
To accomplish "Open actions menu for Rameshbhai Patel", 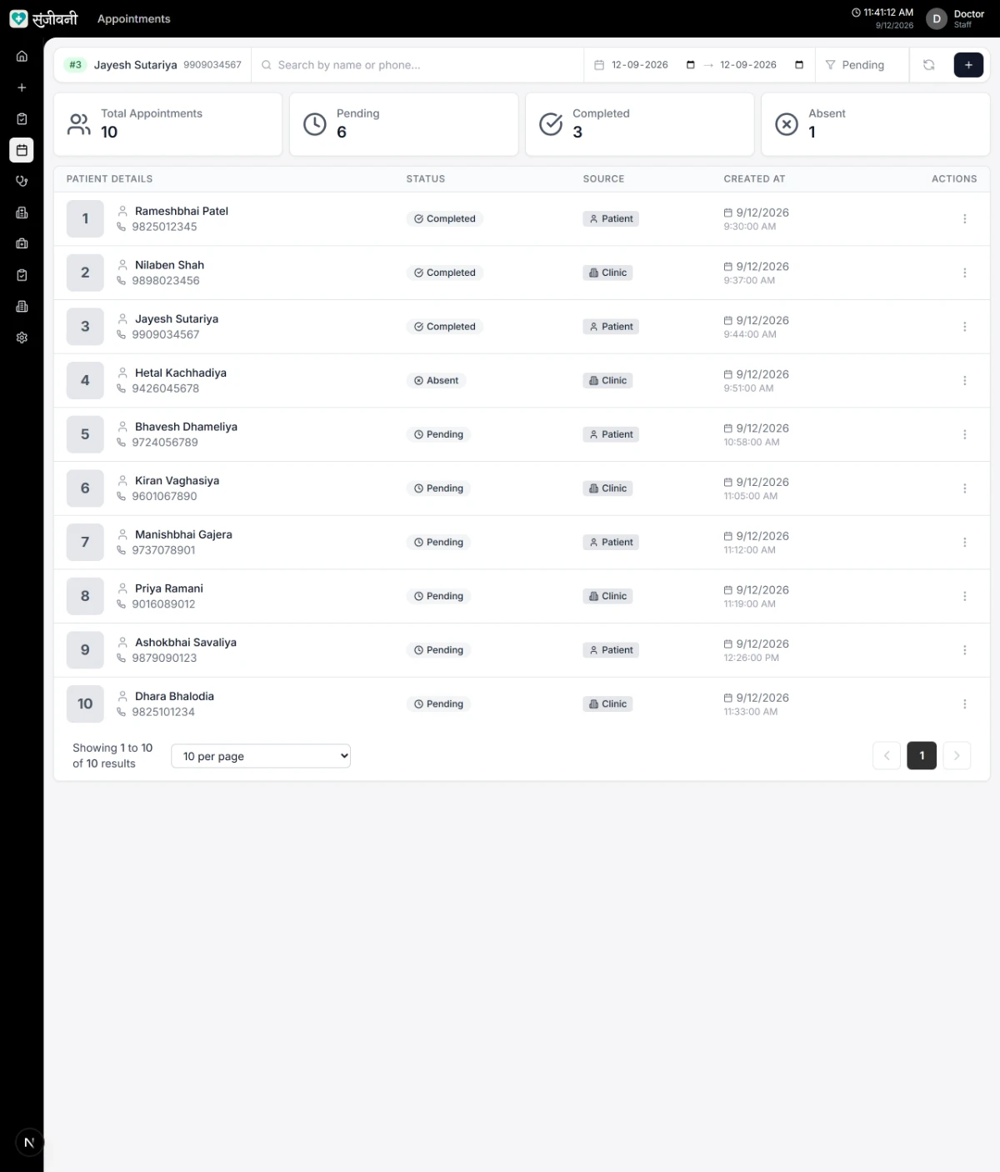I will pos(965,219).
